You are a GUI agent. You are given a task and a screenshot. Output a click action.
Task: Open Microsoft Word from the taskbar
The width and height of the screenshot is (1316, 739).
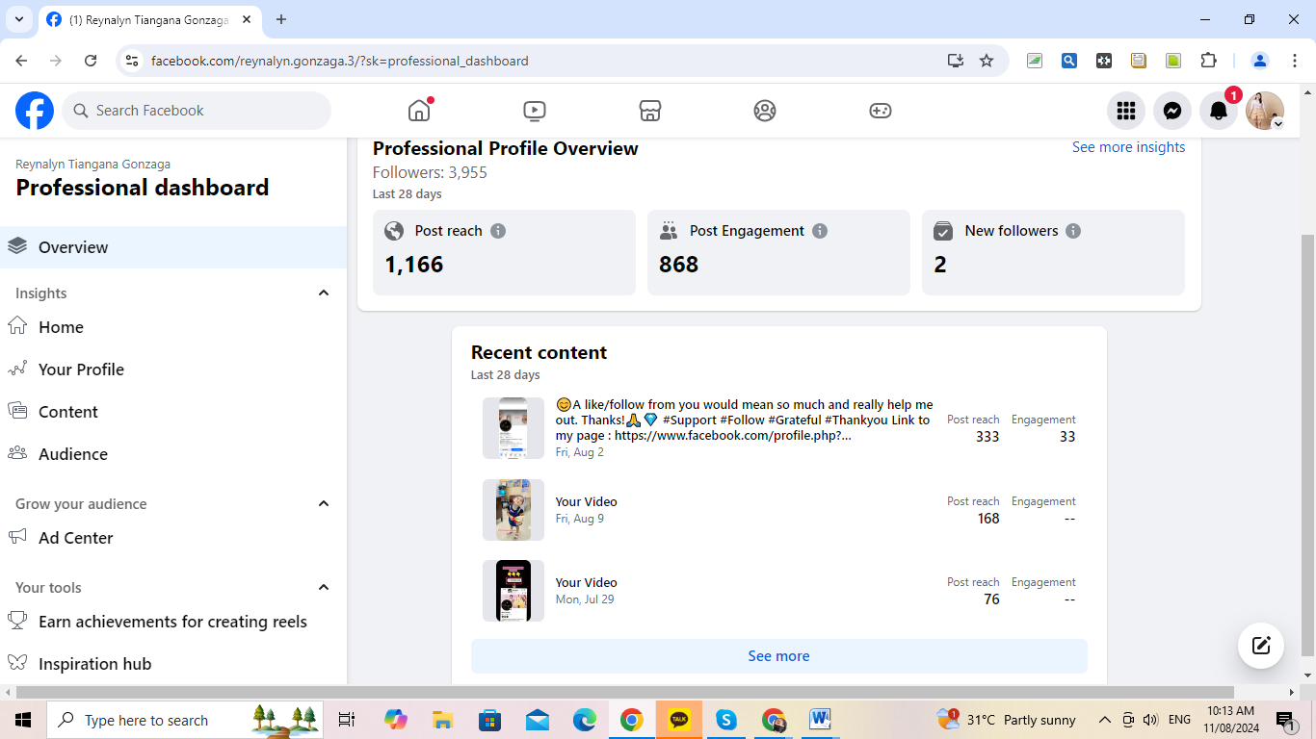821,720
